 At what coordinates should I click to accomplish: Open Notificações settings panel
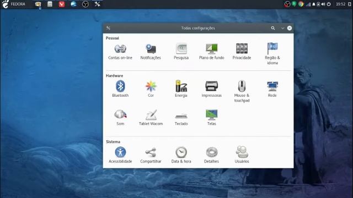point(151,52)
